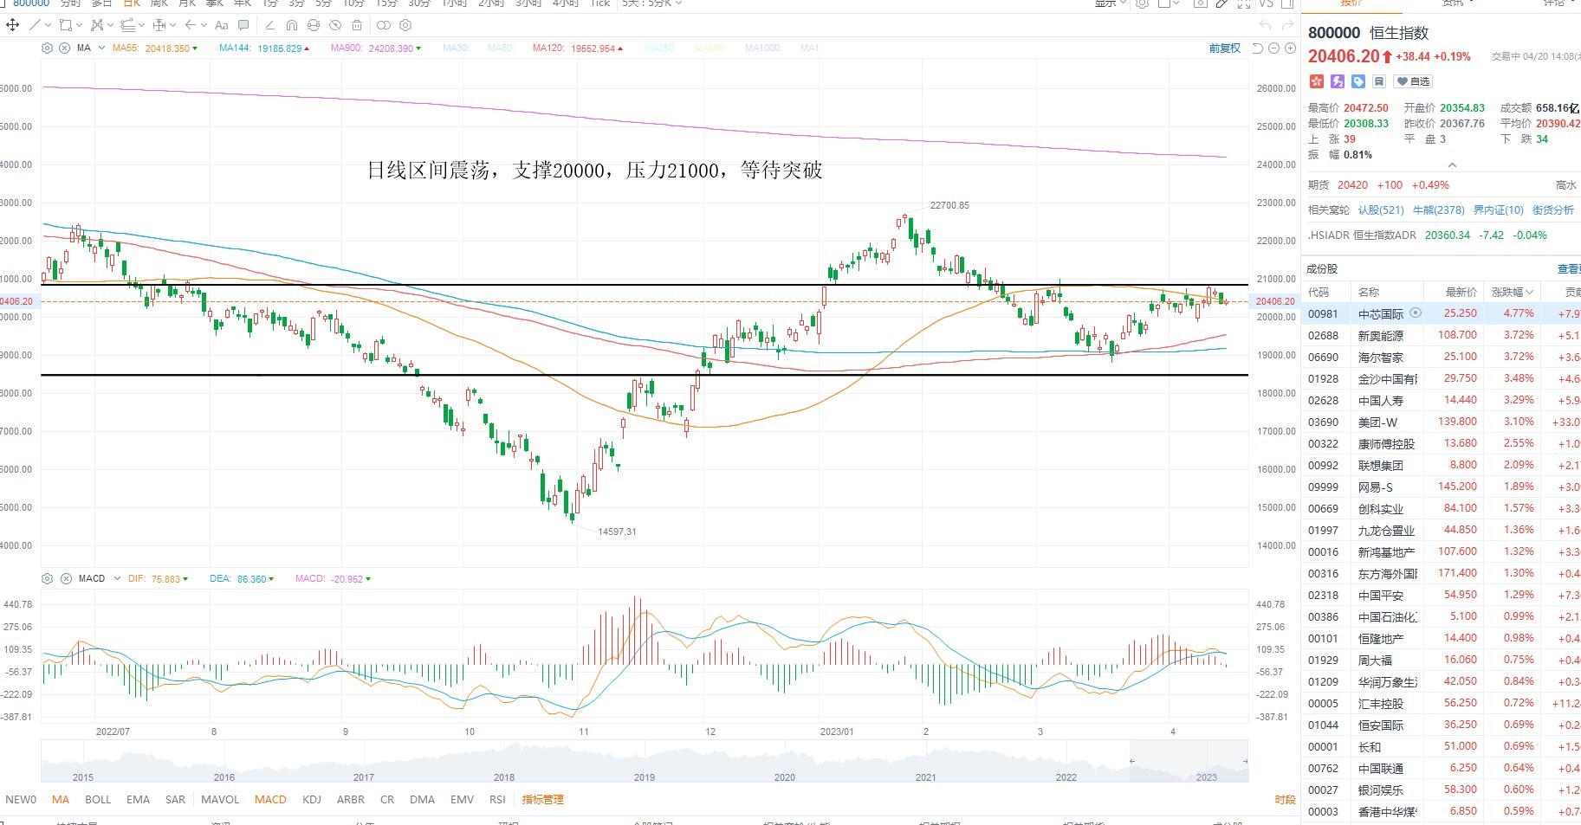
Task: Switch to the KDJ indicator tab
Action: [x=312, y=800]
